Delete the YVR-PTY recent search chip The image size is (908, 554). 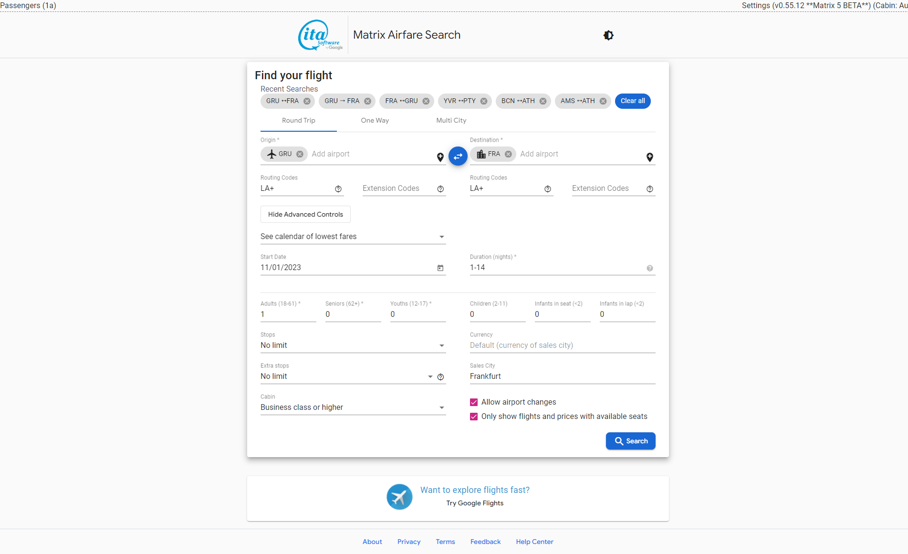click(484, 101)
